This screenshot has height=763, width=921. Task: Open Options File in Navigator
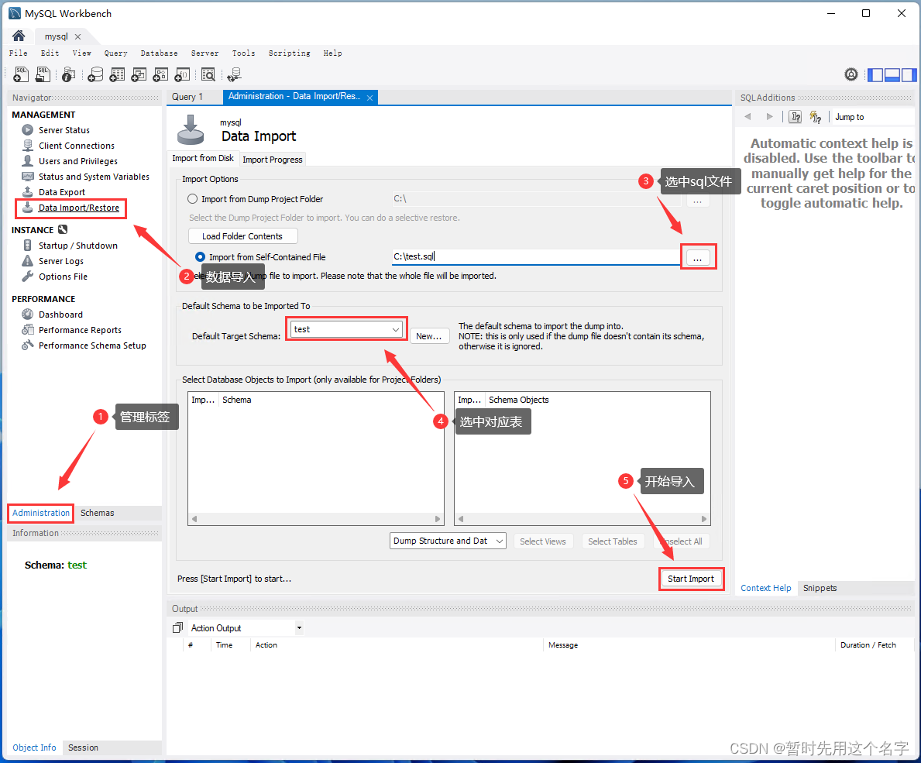[63, 277]
